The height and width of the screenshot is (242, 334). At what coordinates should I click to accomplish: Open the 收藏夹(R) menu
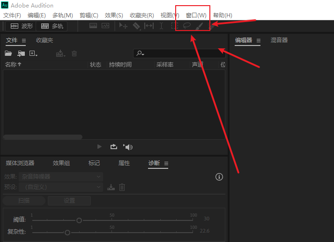coord(142,15)
